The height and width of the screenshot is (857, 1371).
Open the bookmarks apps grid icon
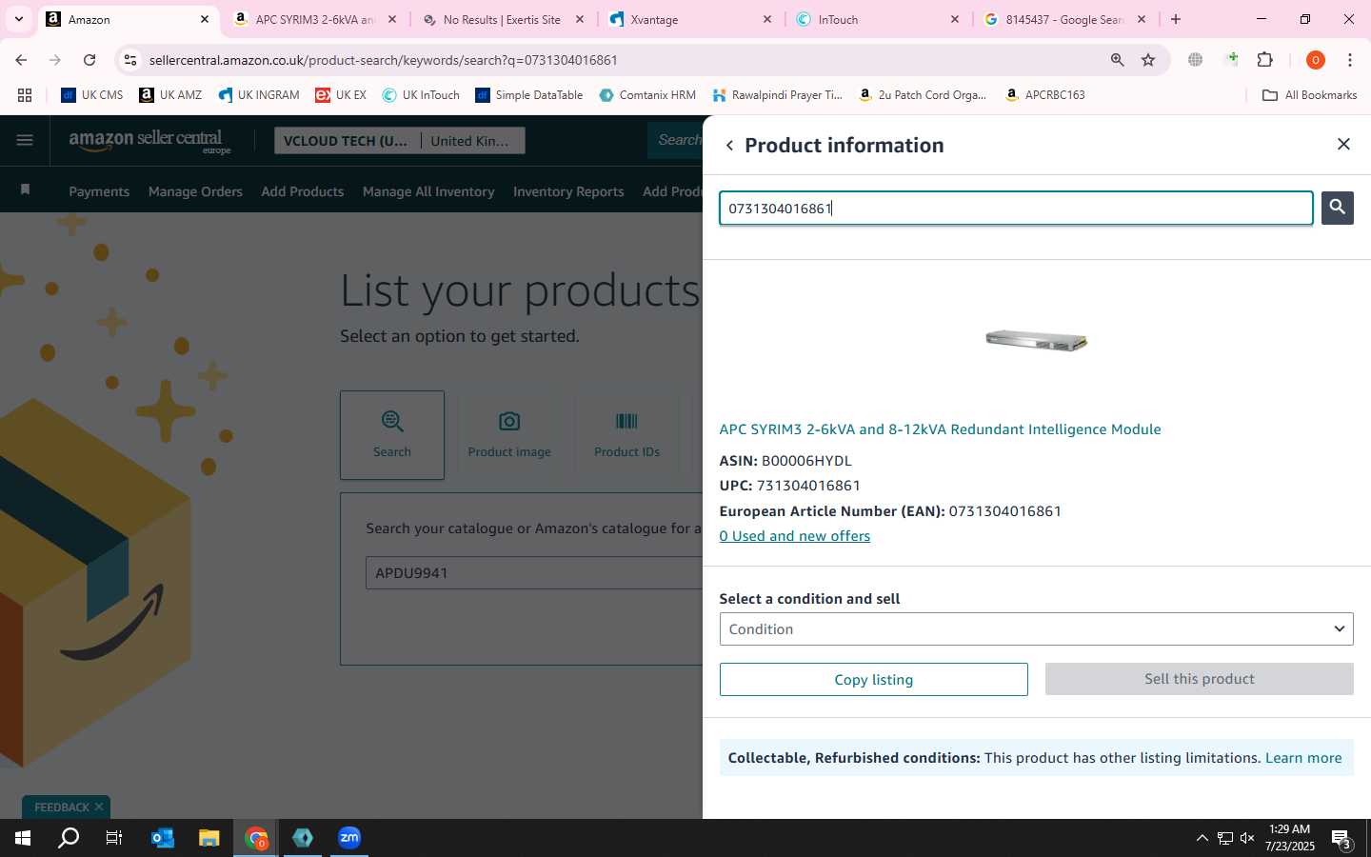click(x=25, y=95)
